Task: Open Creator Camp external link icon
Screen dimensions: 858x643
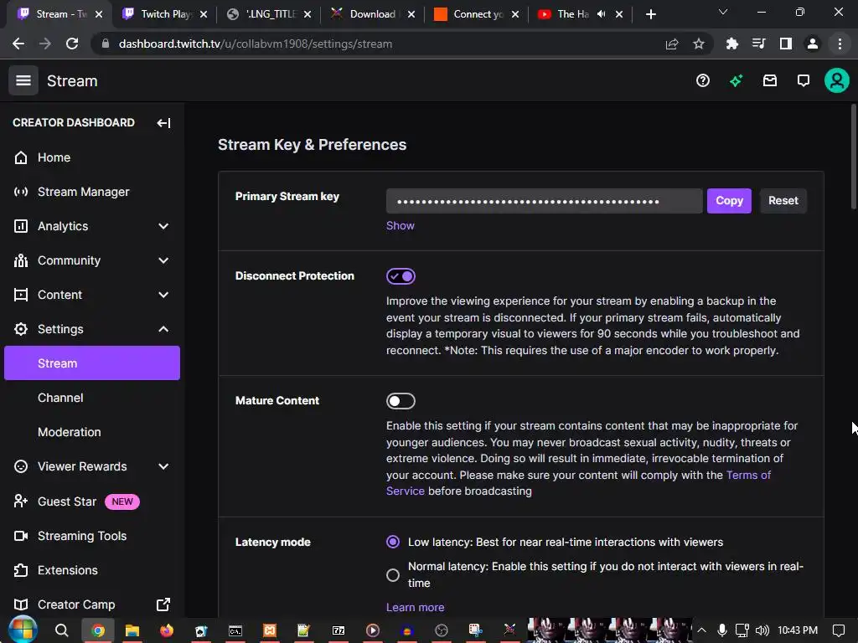Action: 163,604
